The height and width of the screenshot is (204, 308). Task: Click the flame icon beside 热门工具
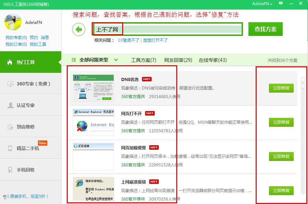pyautogui.click(x=10, y=62)
